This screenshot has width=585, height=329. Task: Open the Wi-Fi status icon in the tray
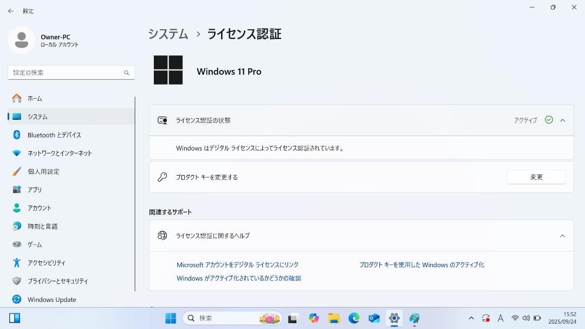(x=516, y=319)
